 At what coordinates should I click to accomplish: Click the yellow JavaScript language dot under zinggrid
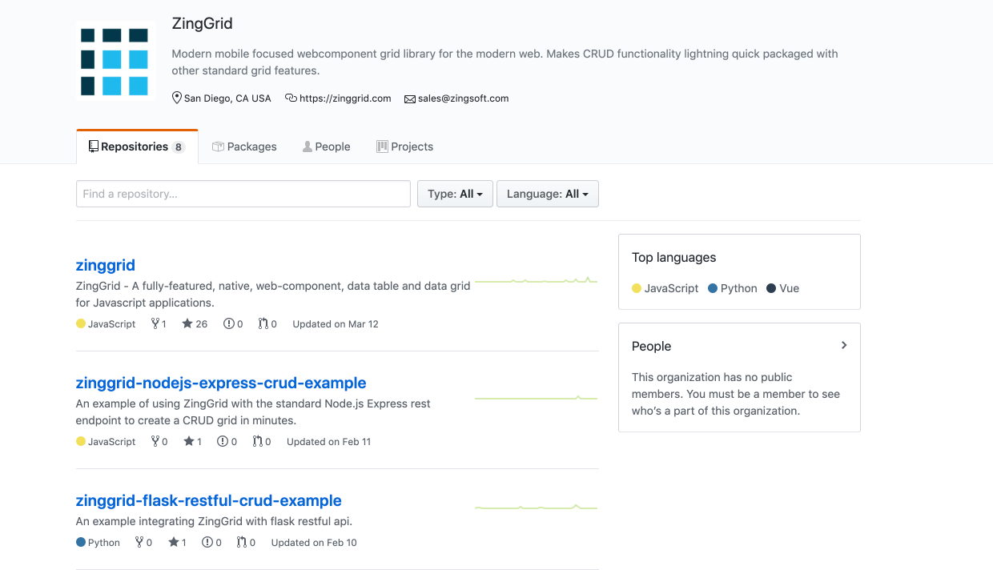pyautogui.click(x=80, y=323)
